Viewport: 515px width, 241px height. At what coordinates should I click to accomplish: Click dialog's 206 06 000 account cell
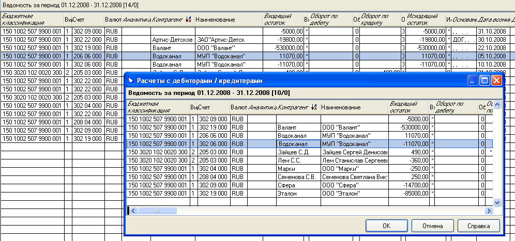click(x=214, y=135)
